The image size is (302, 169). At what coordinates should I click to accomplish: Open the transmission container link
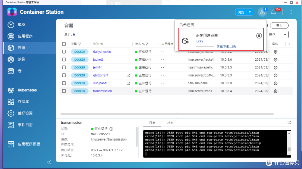coord(102,91)
